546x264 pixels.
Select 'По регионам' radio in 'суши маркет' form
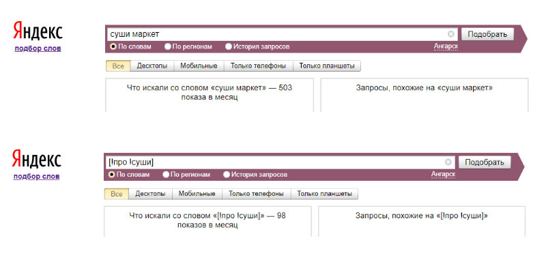coord(167,46)
